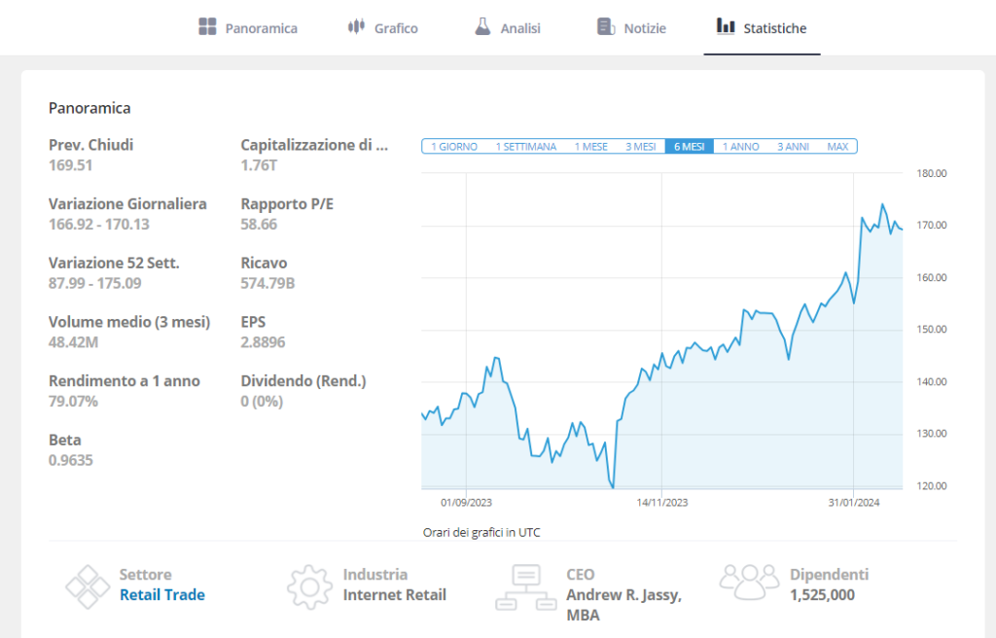Click the Notizie newspaper icon

[x=606, y=26]
